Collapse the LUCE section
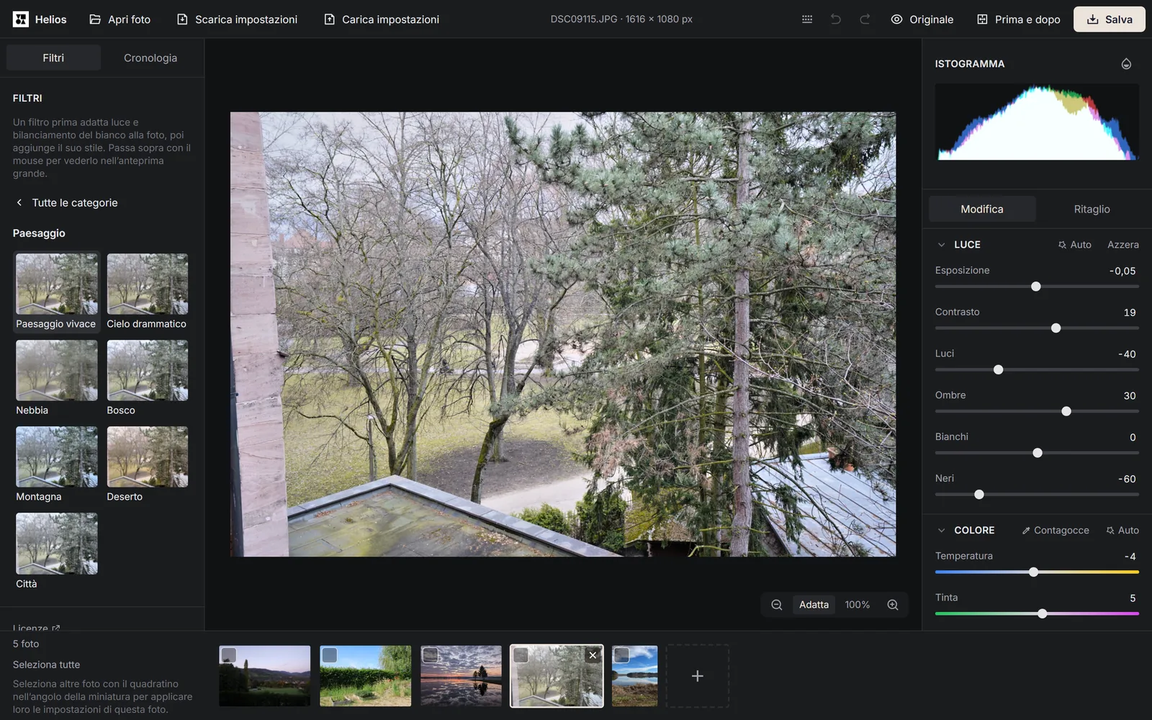Screen dimensions: 1152x720 (941, 245)
